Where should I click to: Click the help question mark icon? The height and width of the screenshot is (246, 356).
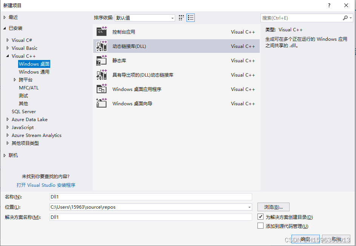point(329,5)
